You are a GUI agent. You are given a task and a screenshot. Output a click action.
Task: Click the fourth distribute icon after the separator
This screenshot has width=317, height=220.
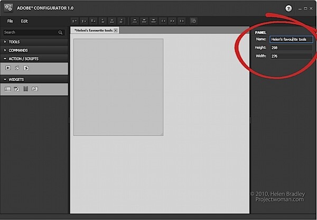163,21
